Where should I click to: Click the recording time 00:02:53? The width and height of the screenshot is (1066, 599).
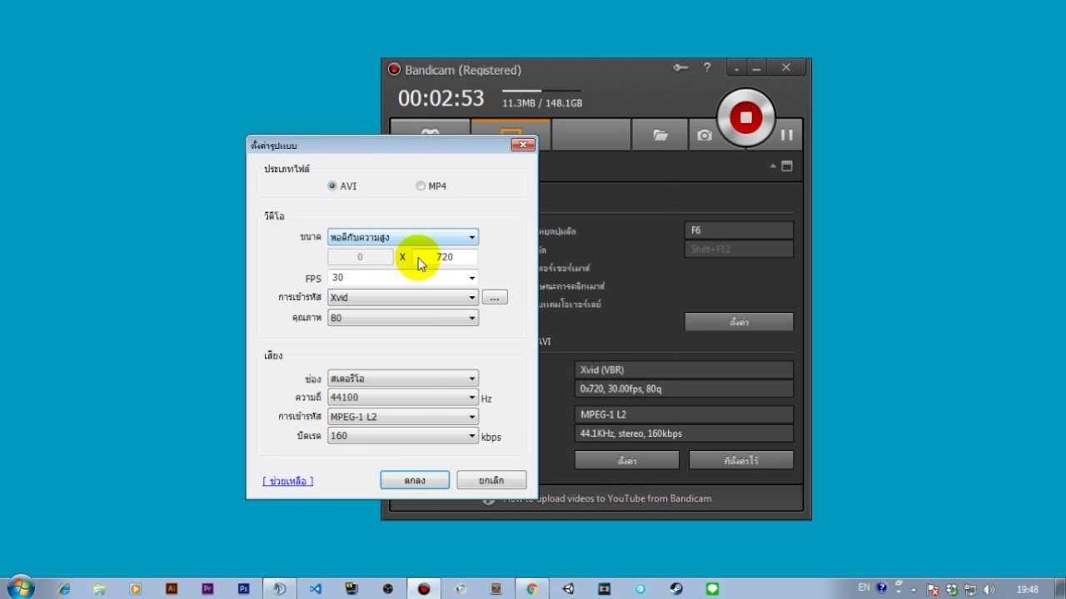(x=441, y=98)
